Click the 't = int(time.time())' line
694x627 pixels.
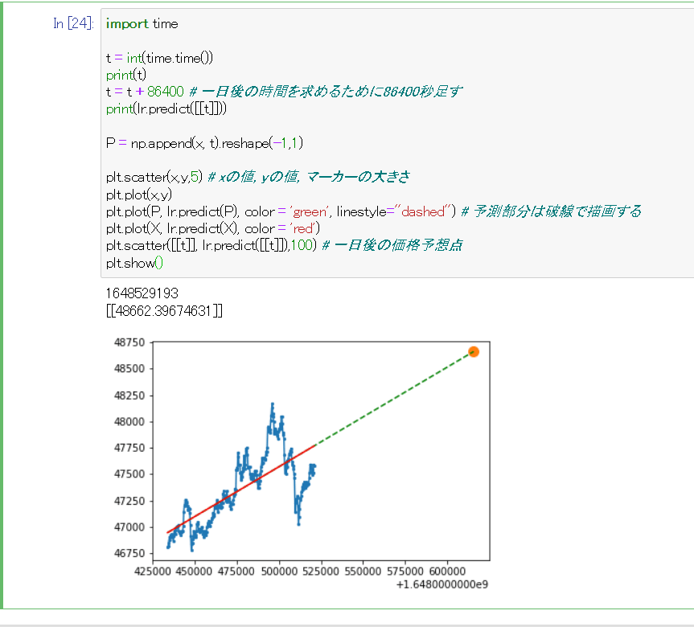[x=159, y=58]
